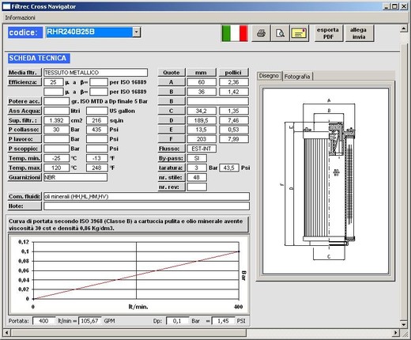The height and width of the screenshot is (340, 411).
Task: Click the Guarnizioni field NBR
Action: pos(75,177)
